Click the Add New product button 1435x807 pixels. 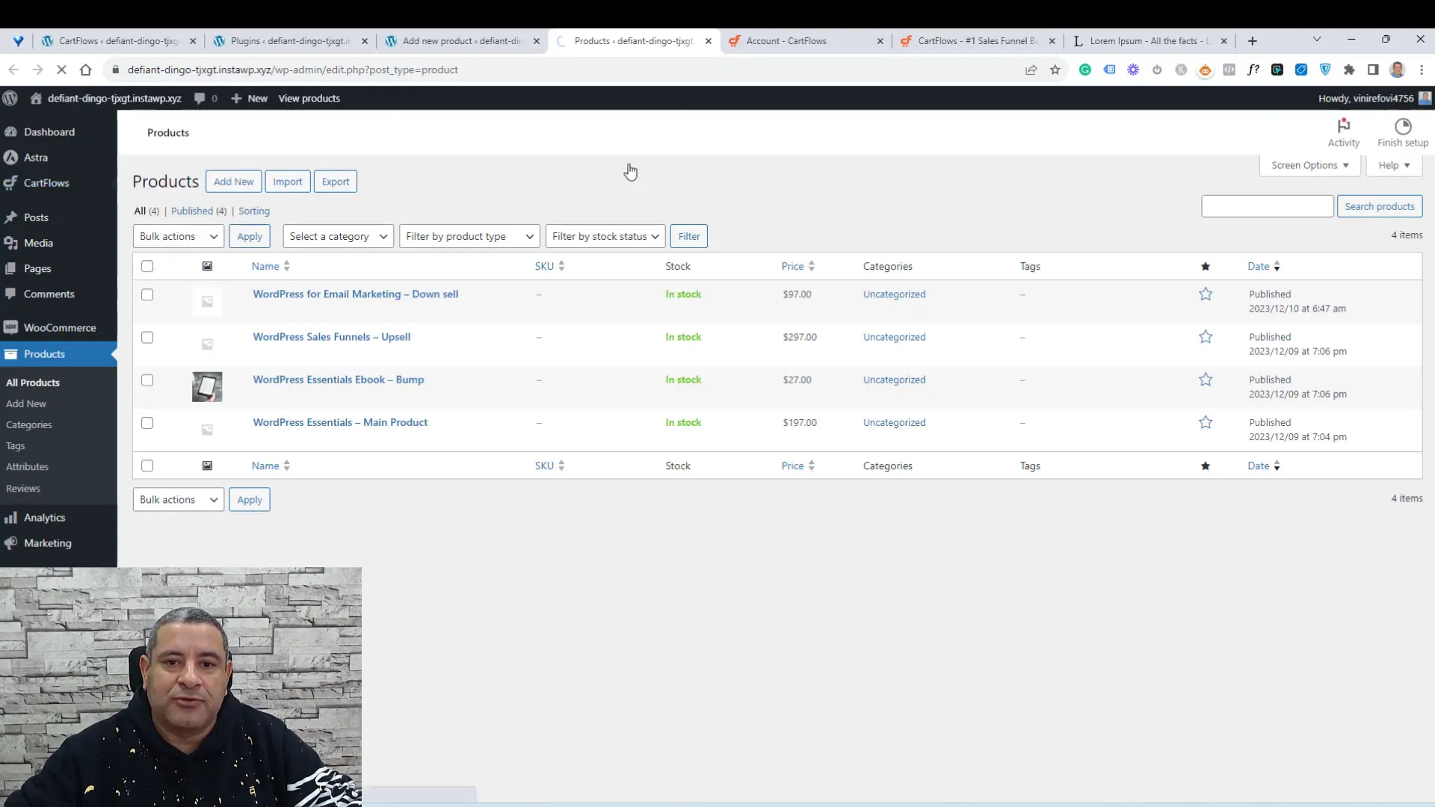pos(234,182)
